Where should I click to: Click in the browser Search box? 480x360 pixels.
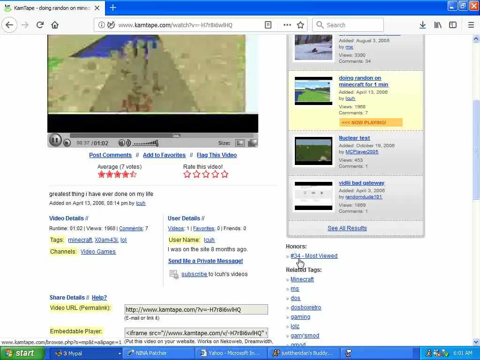click(x=348, y=25)
